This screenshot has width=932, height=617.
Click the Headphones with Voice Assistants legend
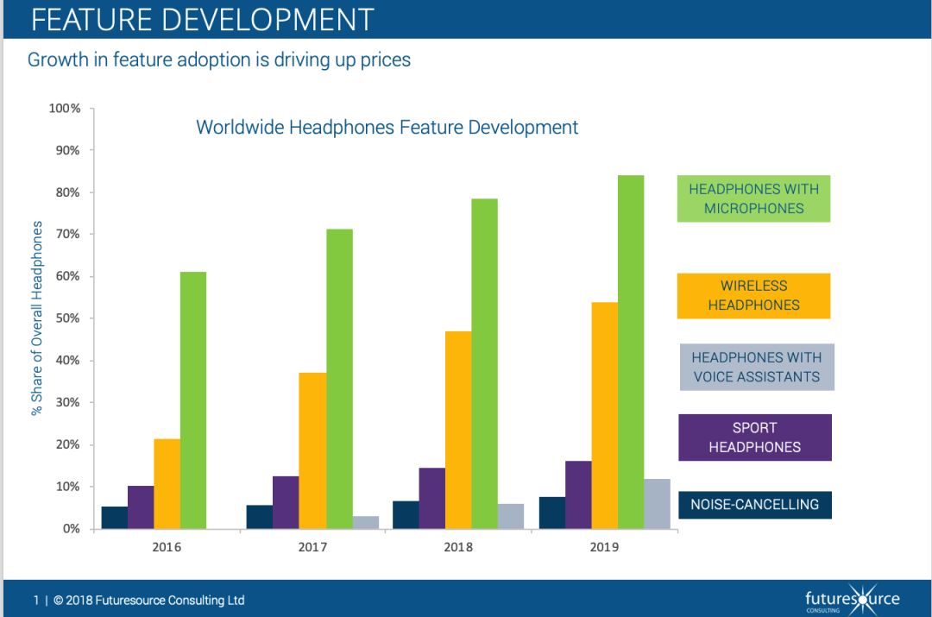[x=756, y=367]
